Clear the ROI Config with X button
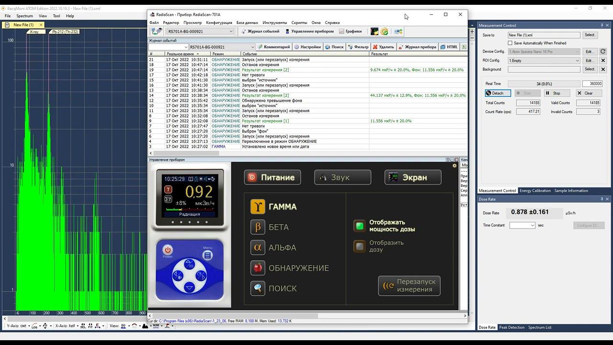Viewport: 613px width, 345px height. (x=603, y=60)
